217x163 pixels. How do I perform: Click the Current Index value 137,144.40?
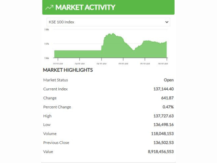click(163, 89)
